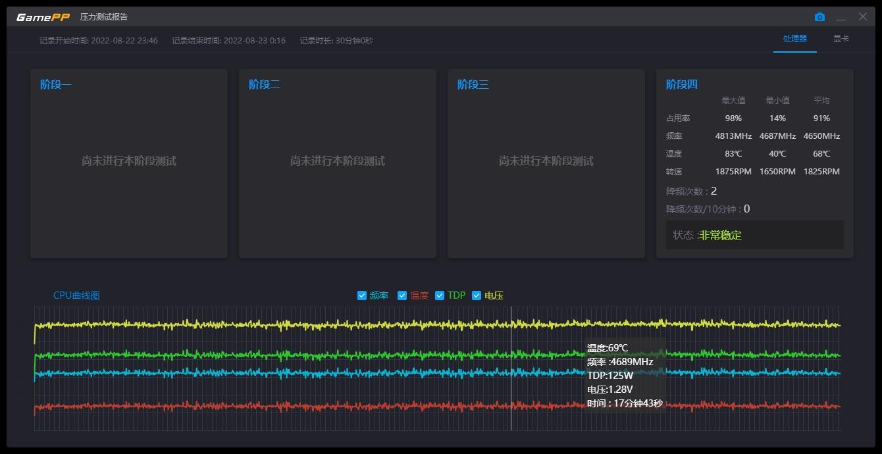882x454 pixels.
Task: Click the 非常稳定 status text
Action: tap(720, 236)
